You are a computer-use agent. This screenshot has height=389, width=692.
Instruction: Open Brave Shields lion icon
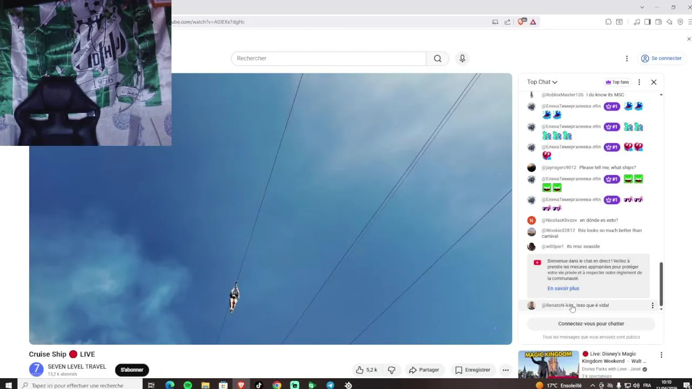521,22
